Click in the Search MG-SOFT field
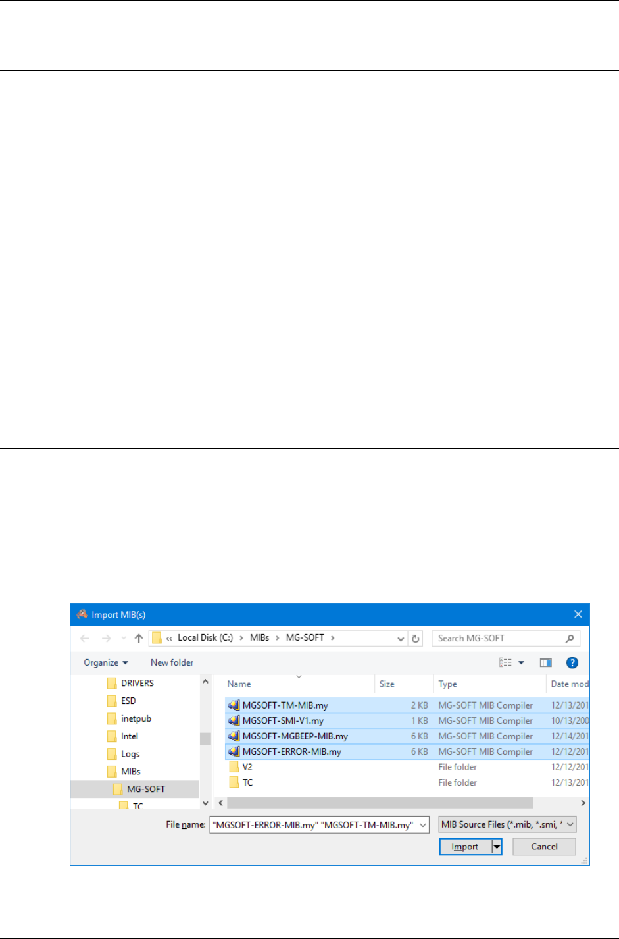Viewport: 619px width, 939px height. (505, 638)
